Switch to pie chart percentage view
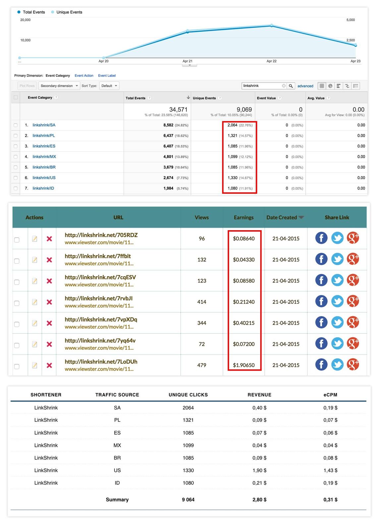 330,86
